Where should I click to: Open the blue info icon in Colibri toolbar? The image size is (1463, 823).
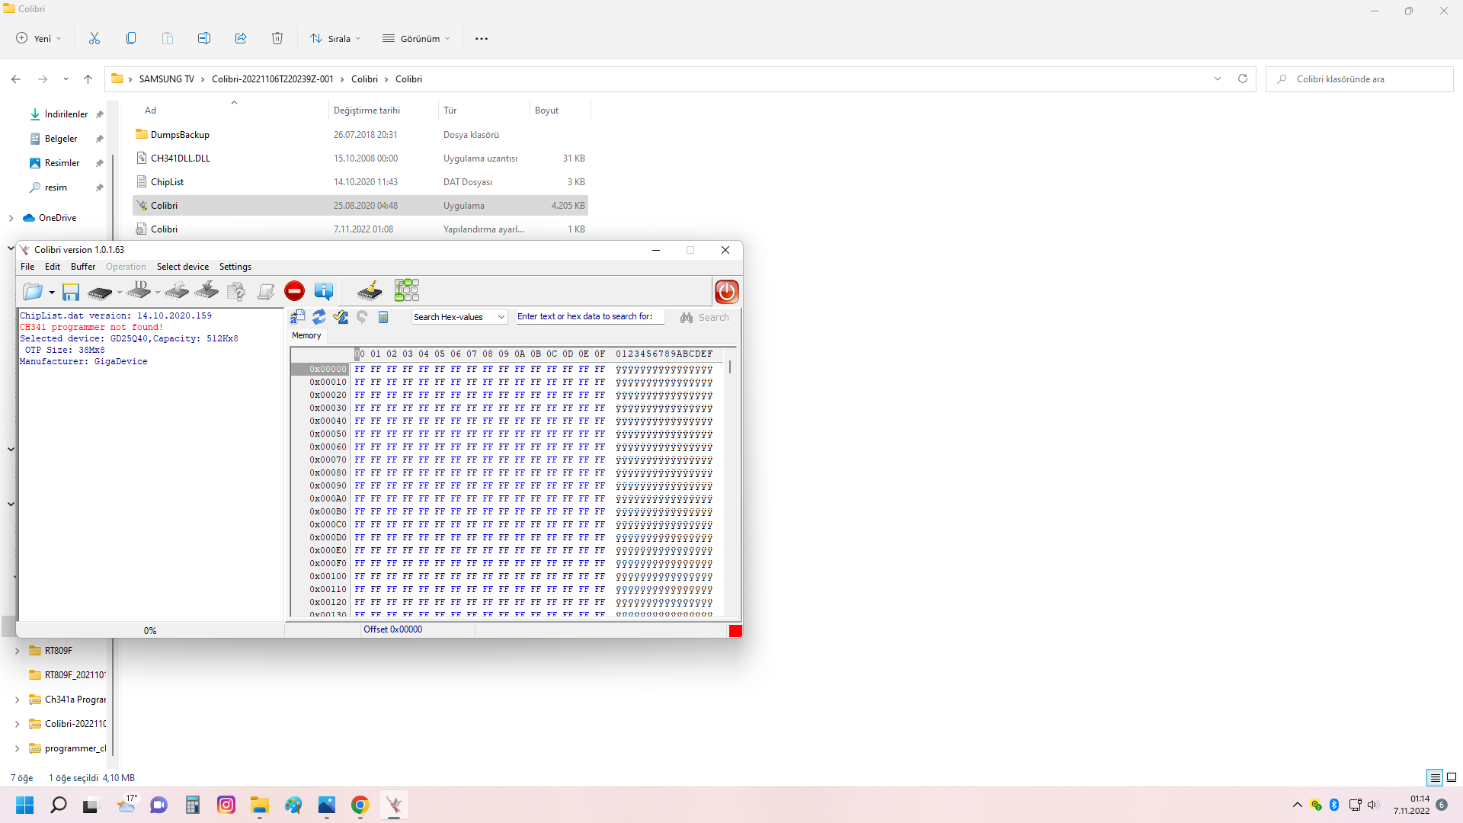pyautogui.click(x=324, y=290)
